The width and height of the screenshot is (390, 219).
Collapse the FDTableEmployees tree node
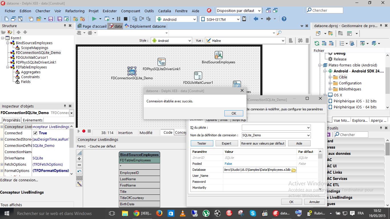click(x=8, y=67)
